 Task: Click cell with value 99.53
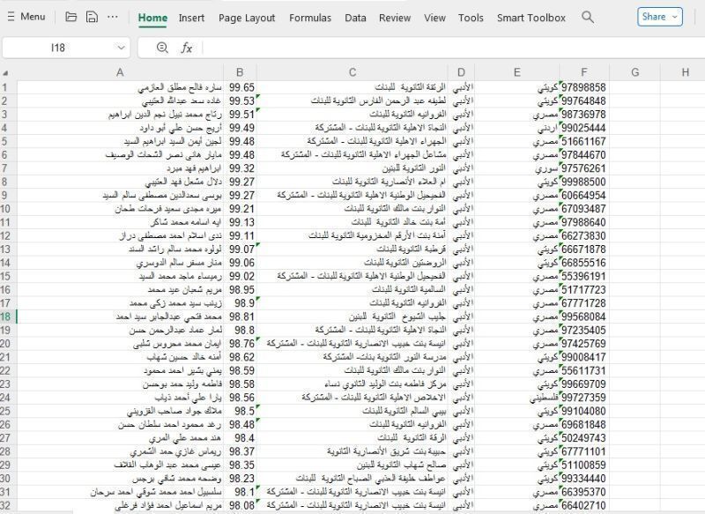pos(240,101)
